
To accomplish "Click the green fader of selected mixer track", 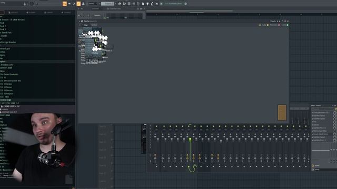I will (190, 140).
